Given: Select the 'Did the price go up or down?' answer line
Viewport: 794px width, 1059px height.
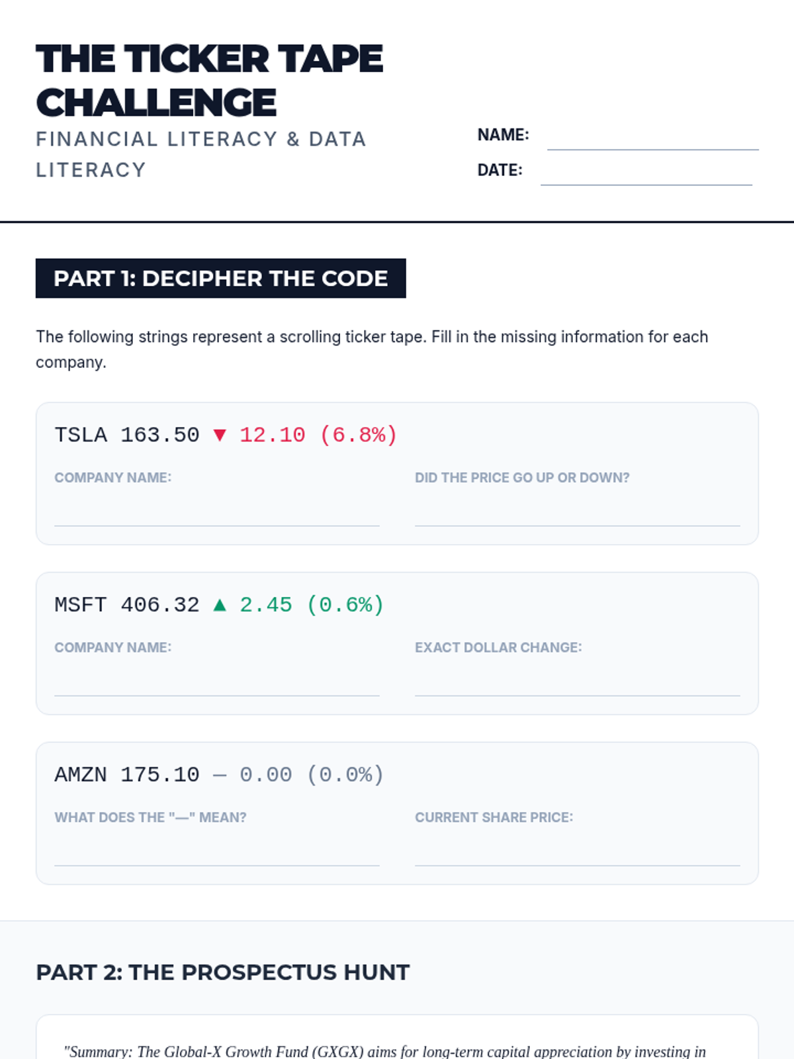Looking at the screenshot, I should pyautogui.click(x=577, y=512).
